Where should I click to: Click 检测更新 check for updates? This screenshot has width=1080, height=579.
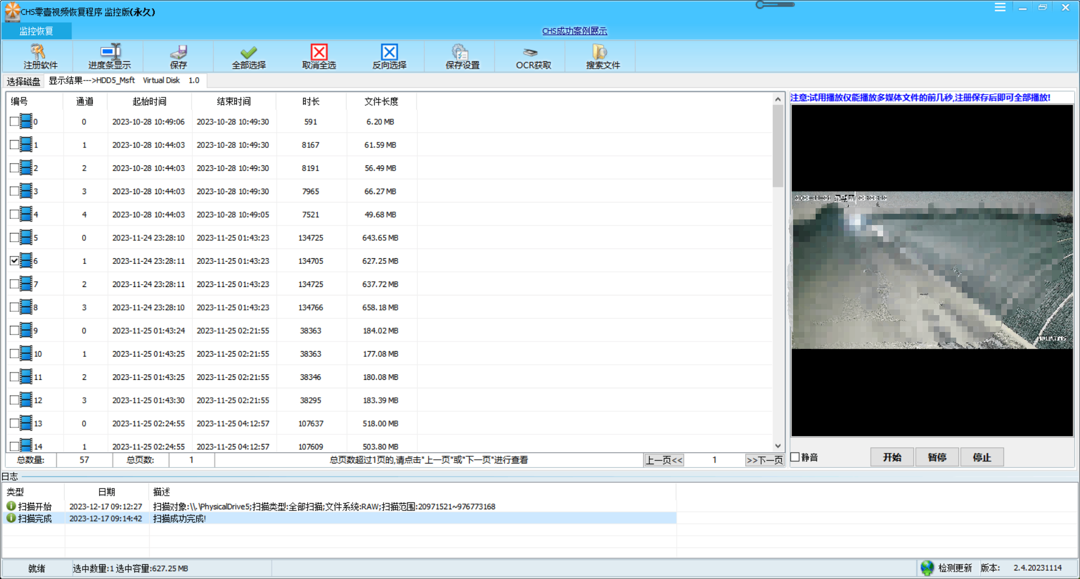pyautogui.click(x=955, y=568)
